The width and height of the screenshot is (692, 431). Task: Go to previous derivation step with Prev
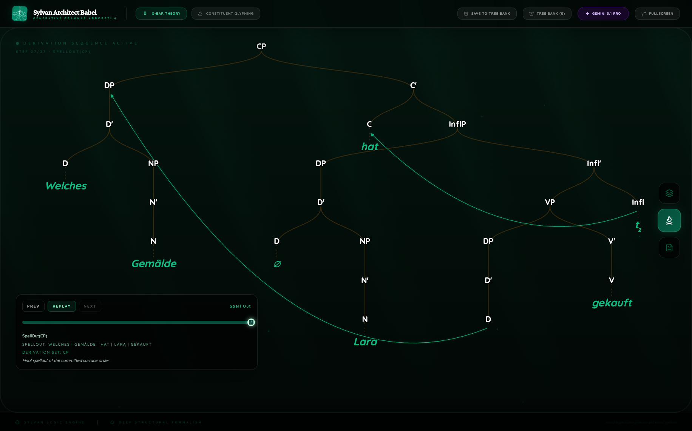(33, 306)
